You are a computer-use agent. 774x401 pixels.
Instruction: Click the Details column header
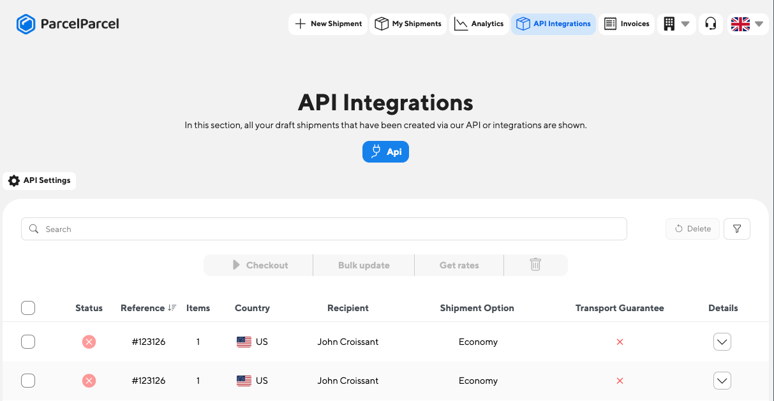[x=723, y=308]
